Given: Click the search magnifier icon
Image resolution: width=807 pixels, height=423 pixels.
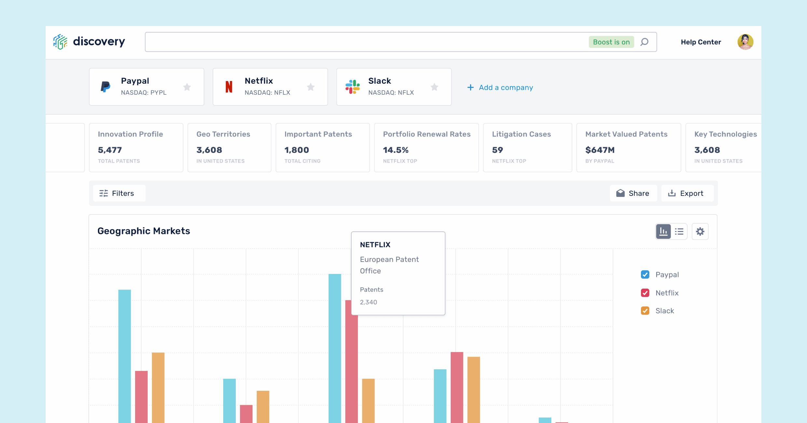Looking at the screenshot, I should (644, 42).
